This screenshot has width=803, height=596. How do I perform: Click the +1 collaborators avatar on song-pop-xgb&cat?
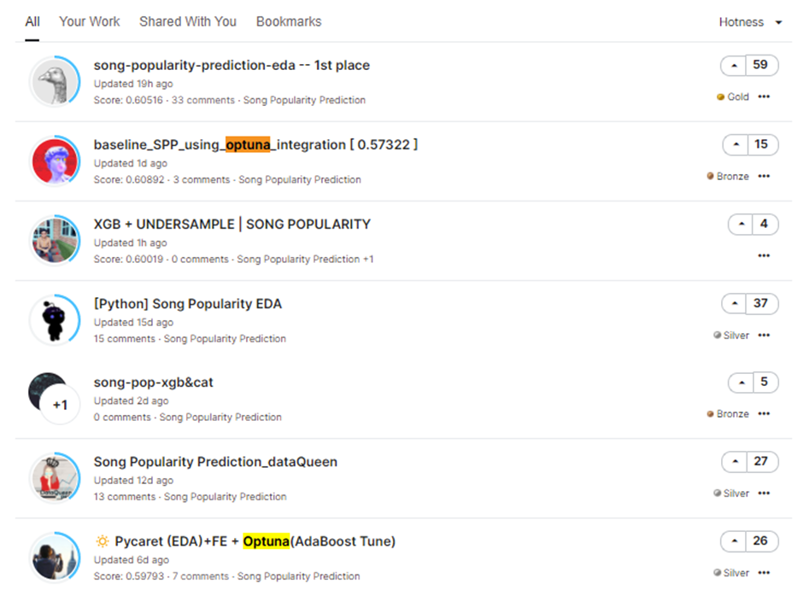tap(60, 405)
